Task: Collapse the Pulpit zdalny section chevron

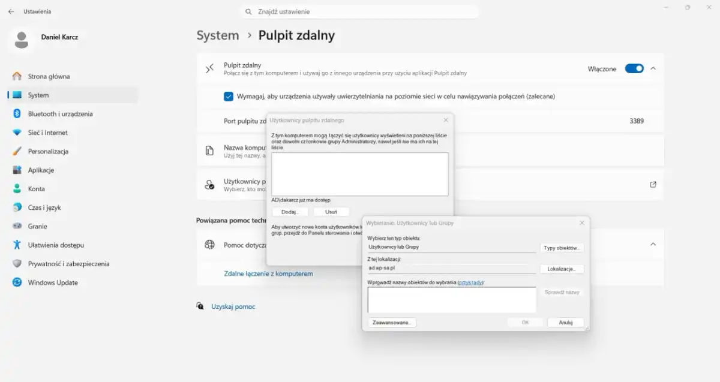Action: (653, 68)
